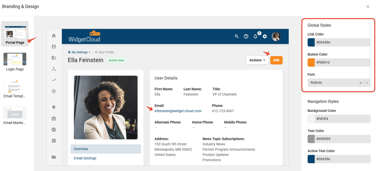Open the user avatar in the header
The width and height of the screenshot is (376, 171).
276,36
